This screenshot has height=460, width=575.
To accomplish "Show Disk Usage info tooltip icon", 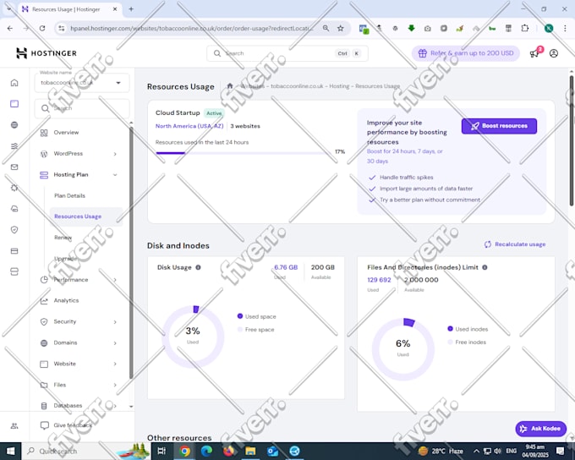I will point(198,267).
